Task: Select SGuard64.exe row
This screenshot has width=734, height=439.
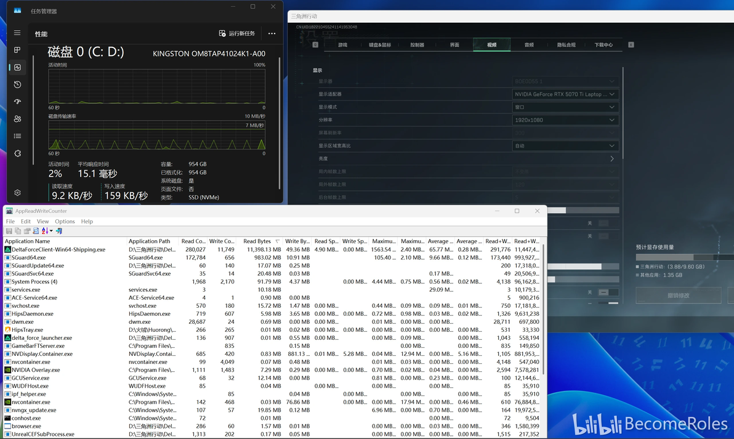Action: [273, 258]
